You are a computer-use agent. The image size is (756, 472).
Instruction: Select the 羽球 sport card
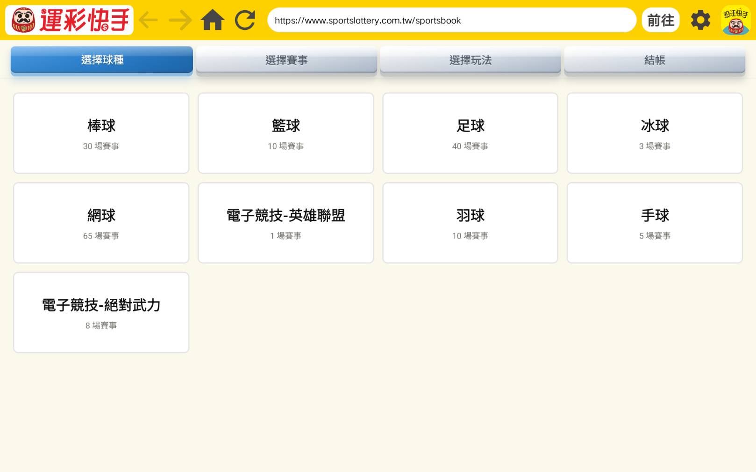[471, 223]
